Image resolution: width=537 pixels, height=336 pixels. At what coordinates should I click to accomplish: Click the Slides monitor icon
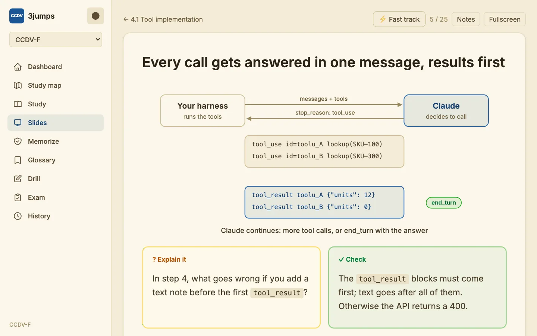[18, 123]
